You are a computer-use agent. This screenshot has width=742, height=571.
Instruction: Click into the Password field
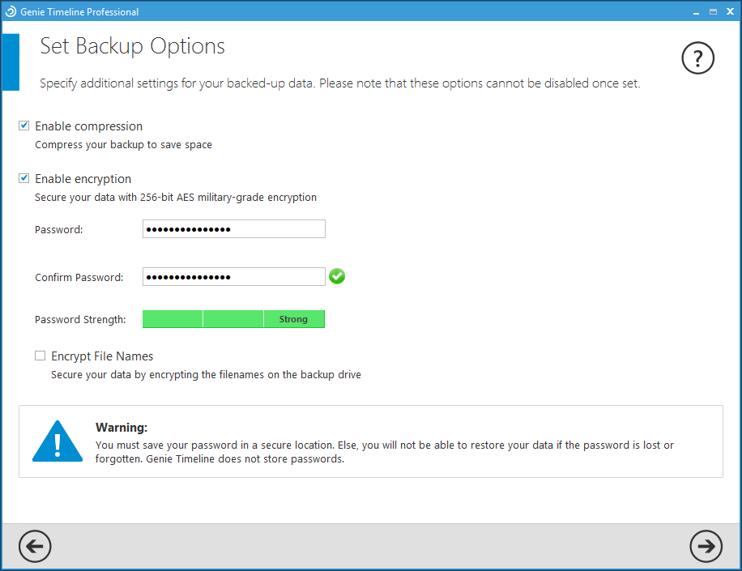click(233, 229)
